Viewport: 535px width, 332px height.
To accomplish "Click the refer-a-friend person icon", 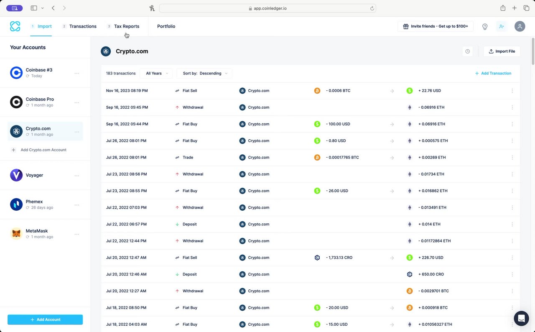I will (x=501, y=26).
